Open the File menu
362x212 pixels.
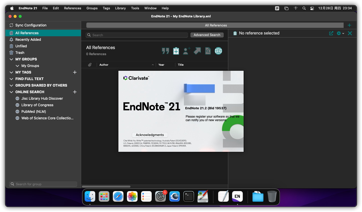click(x=45, y=8)
